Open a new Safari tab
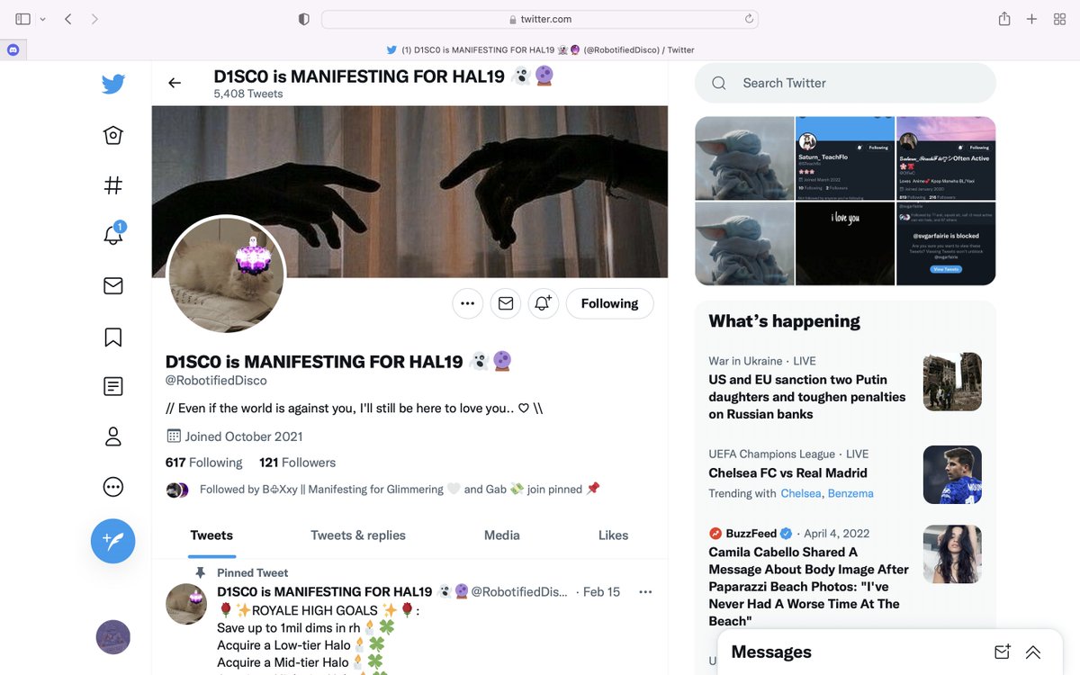The image size is (1080, 675). coord(1032,19)
